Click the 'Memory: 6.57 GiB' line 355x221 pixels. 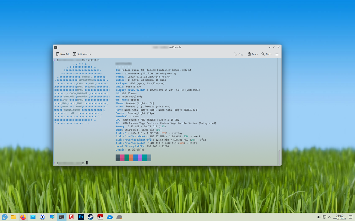pyautogui.click(x=141, y=126)
